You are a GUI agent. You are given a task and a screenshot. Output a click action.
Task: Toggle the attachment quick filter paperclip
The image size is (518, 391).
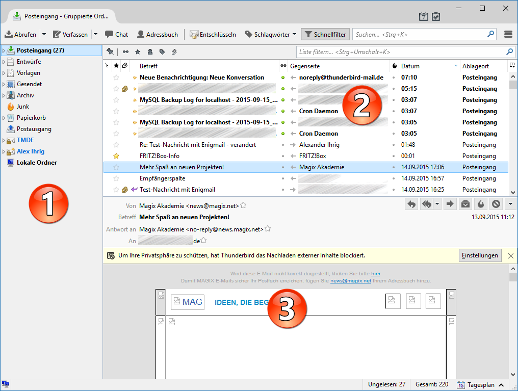174,52
